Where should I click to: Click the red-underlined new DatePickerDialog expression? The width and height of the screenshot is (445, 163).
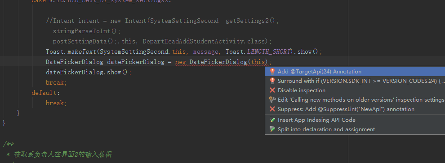[x=221, y=62]
